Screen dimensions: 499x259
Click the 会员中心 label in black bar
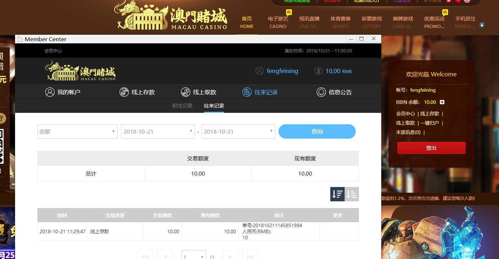[x=53, y=51]
